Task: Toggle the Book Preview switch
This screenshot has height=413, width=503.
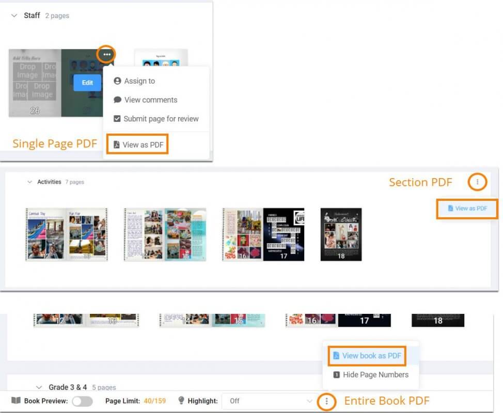Action: 82,401
